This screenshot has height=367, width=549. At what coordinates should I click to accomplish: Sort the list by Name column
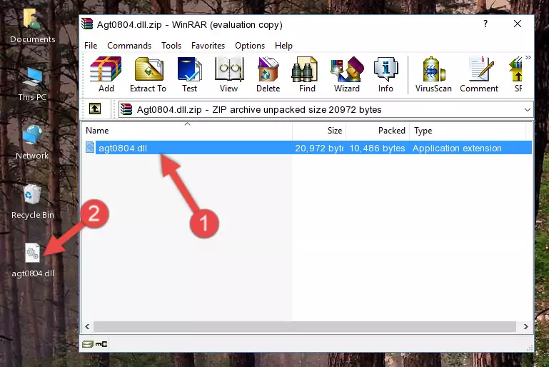click(x=187, y=130)
